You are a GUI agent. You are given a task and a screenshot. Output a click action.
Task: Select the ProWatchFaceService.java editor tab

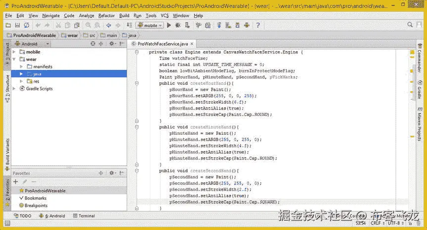click(162, 44)
